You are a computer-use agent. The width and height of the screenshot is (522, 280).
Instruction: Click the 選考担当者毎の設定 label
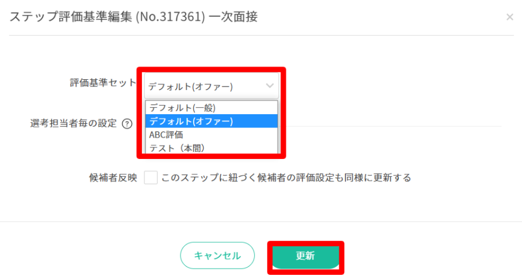73,123
